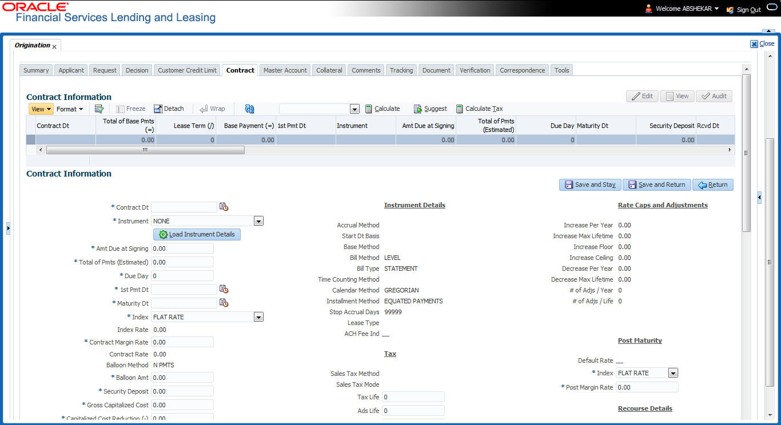
Task: Switch to the Correspondence tab
Action: point(523,70)
